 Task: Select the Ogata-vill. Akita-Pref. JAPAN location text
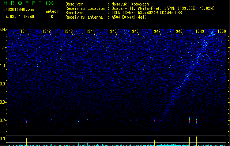pyautogui.click(x=163, y=8)
